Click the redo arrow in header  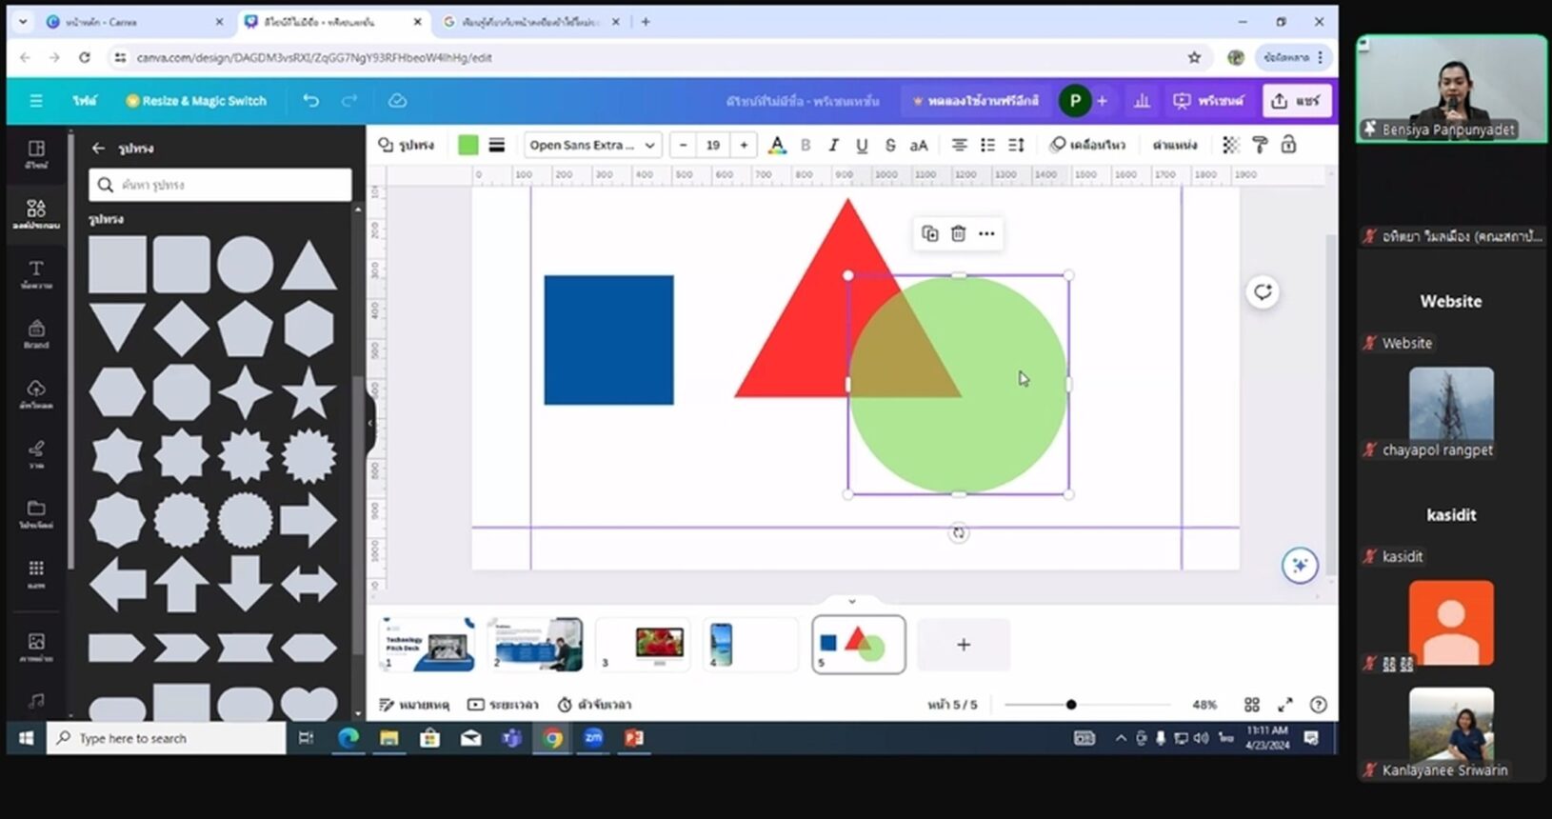pyautogui.click(x=349, y=101)
